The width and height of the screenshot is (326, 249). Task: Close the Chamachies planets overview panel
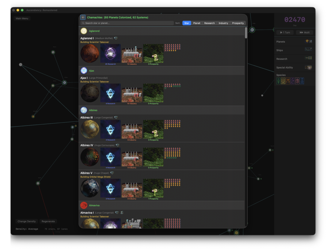pyautogui.click(x=83, y=17)
